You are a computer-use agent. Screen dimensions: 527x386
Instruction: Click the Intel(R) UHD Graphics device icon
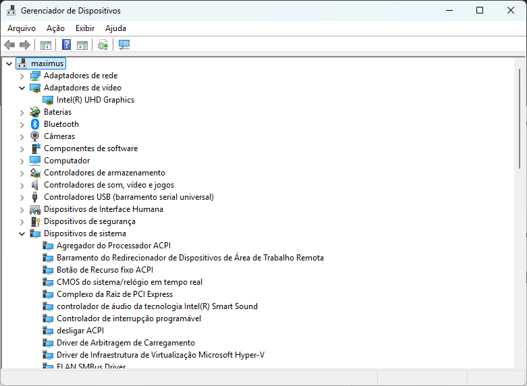pos(48,100)
